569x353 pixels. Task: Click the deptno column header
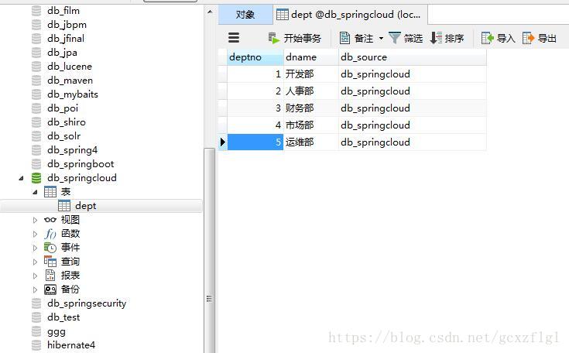pyautogui.click(x=255, y=57)
